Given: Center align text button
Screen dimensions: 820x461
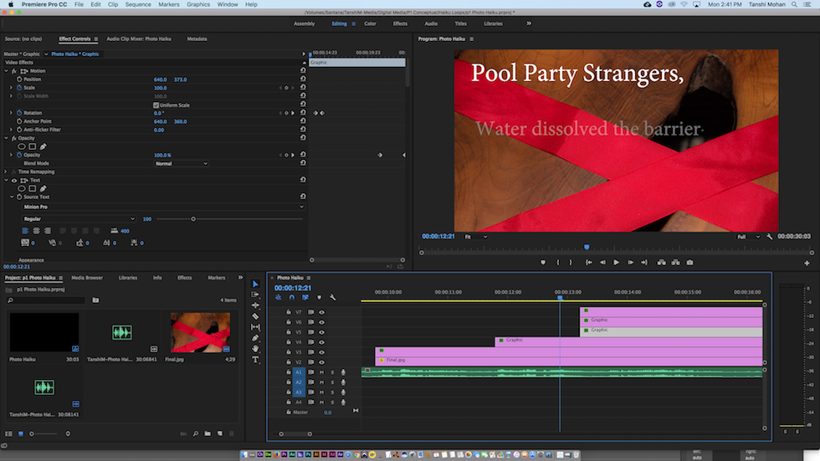Looking at the screenshot, I should click(36, 231).
